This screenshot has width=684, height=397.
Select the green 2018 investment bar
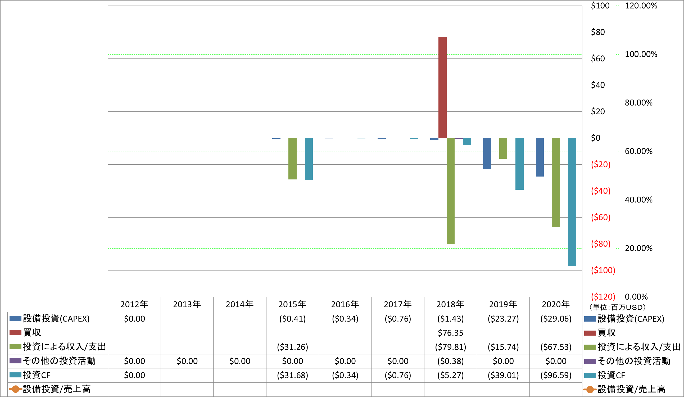coord(451,191)
